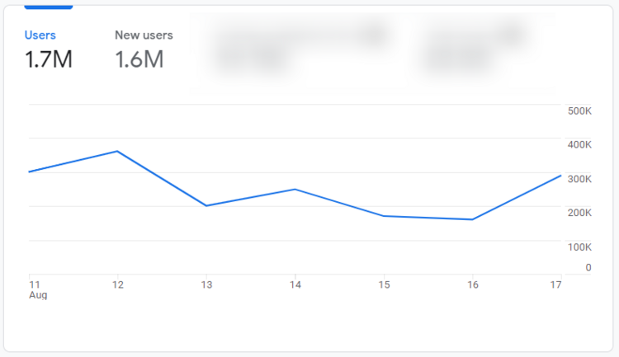Viewport: 619px width, 357px height.
Task: Click the 500K y-axis label
Action: tap(579, 111)
